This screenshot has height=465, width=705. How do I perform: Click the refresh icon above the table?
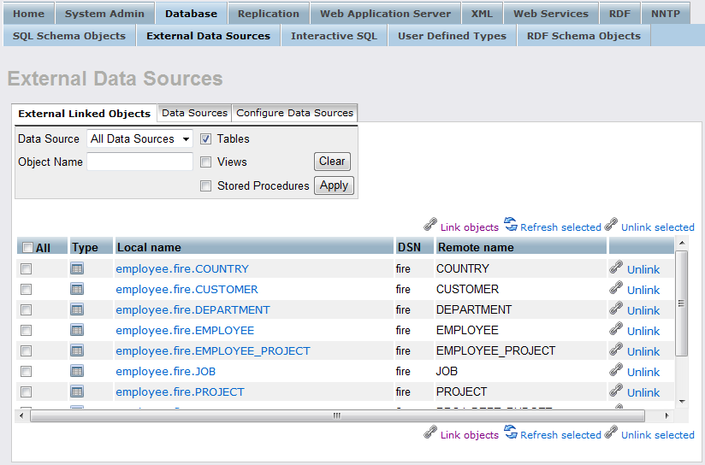point(511,225)
